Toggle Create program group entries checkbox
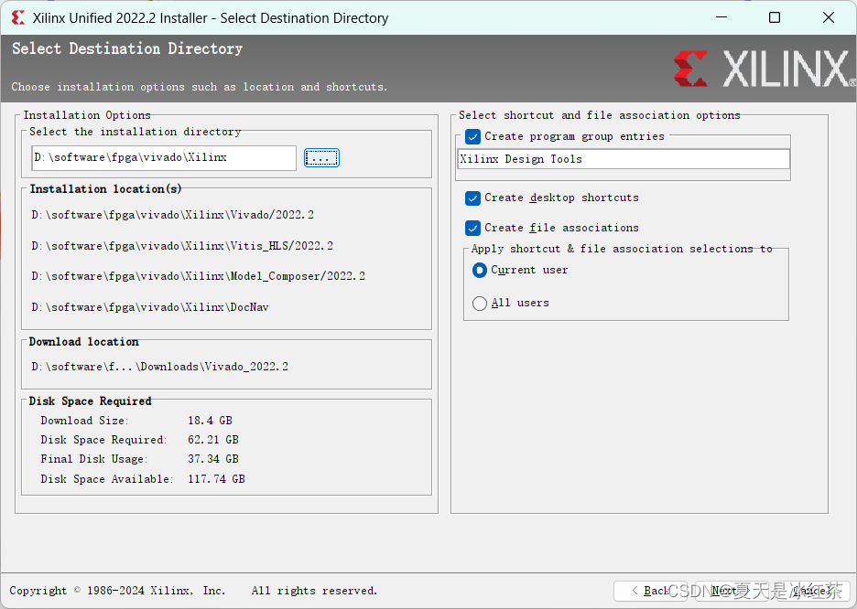 (x=472, y=136)
